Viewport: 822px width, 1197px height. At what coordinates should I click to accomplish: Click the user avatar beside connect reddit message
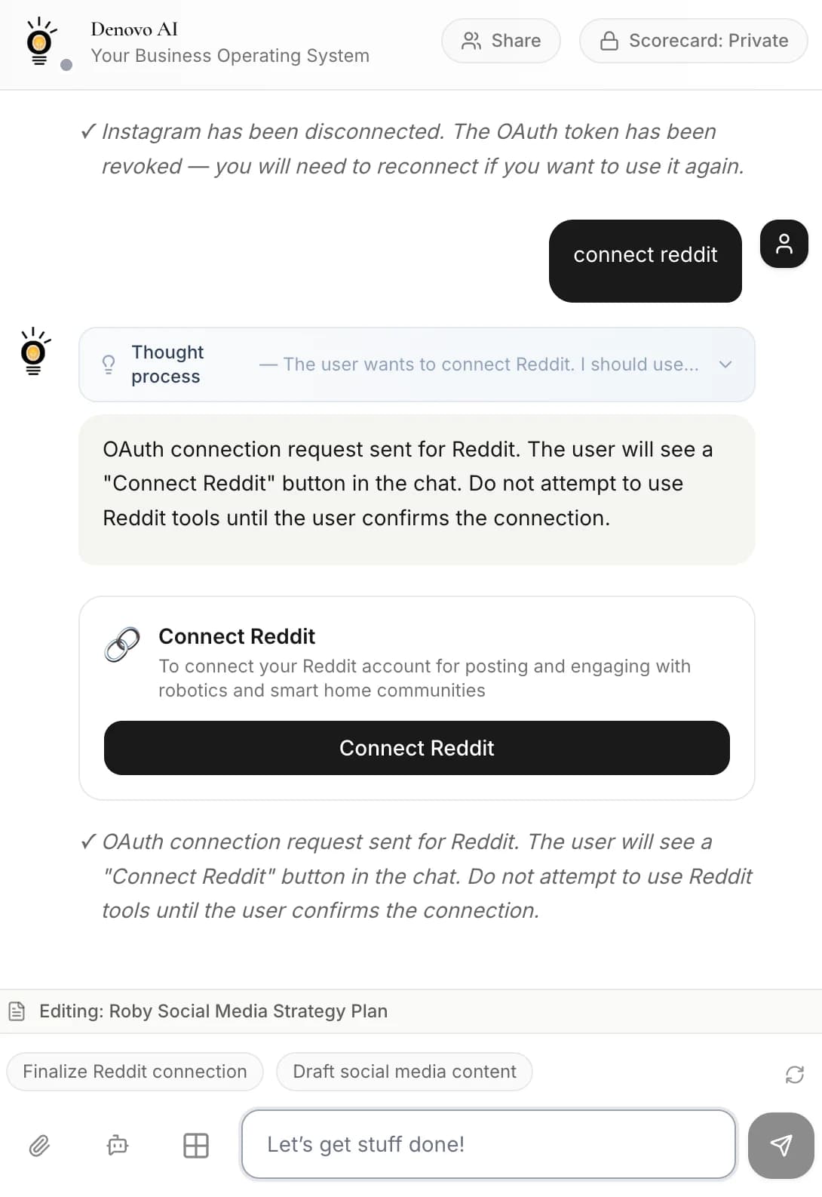click(x=784, y=244)
